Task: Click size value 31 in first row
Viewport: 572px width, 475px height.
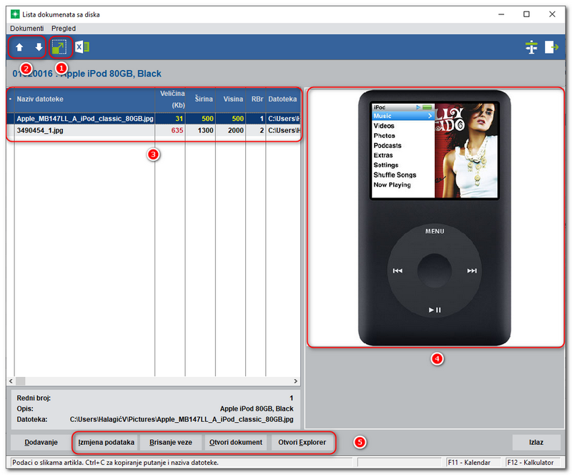Action: 179,119
